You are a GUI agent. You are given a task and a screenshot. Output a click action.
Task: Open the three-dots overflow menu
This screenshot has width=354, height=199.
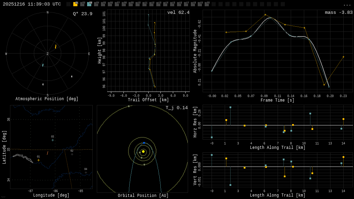point(347,4)
